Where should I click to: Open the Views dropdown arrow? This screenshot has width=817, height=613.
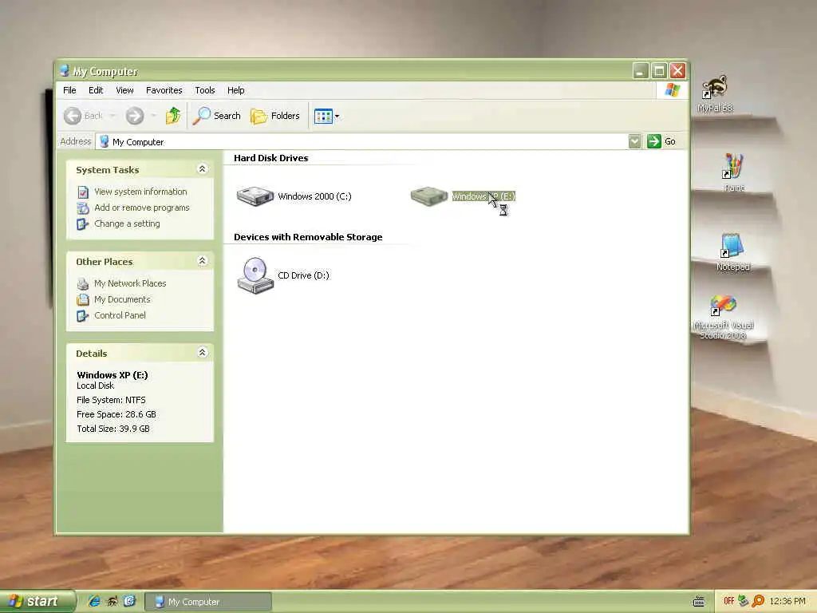pyautogui.click(x=337, y=117)
